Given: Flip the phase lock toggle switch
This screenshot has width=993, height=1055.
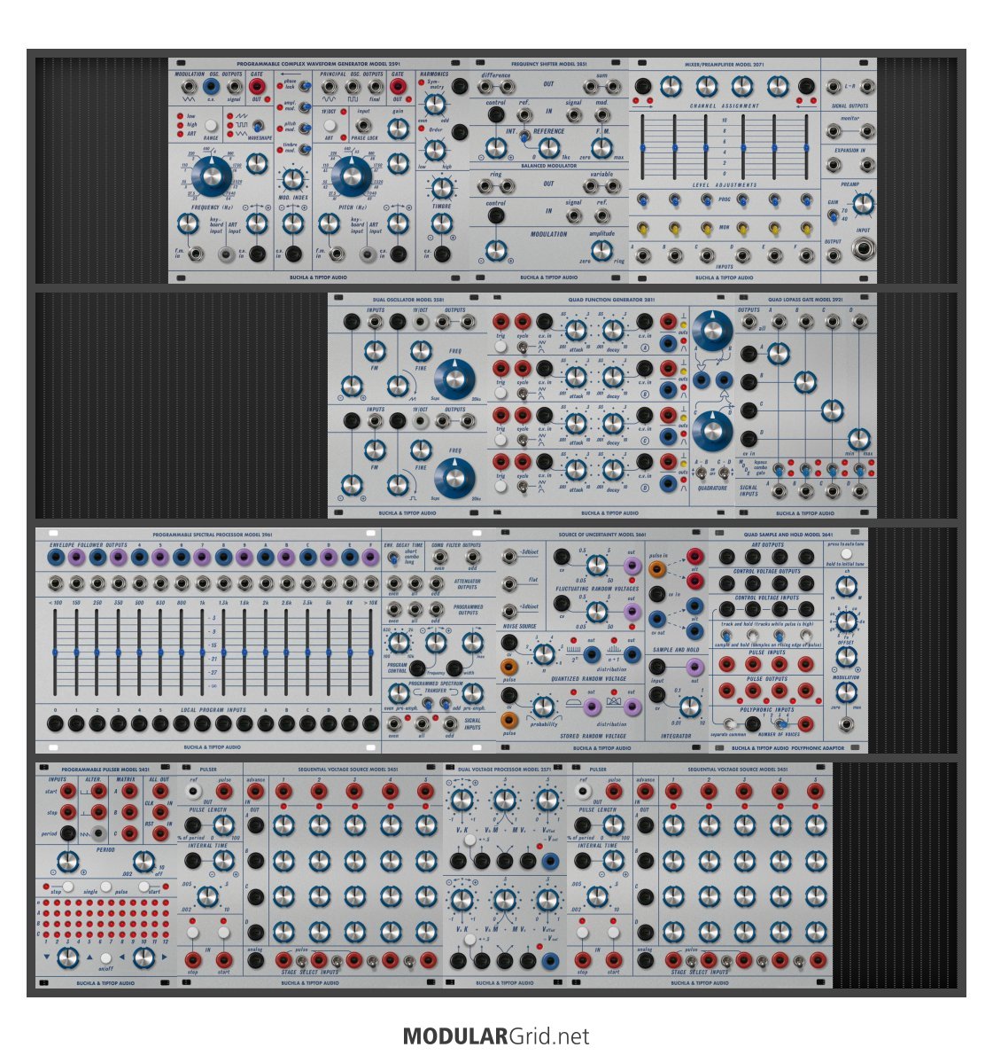Looking at the screenshot, I should click(304, 86).
